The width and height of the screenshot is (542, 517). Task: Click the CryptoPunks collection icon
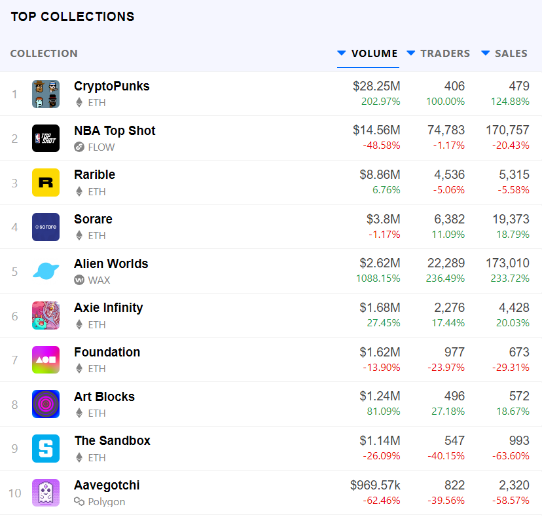(46, 94)
